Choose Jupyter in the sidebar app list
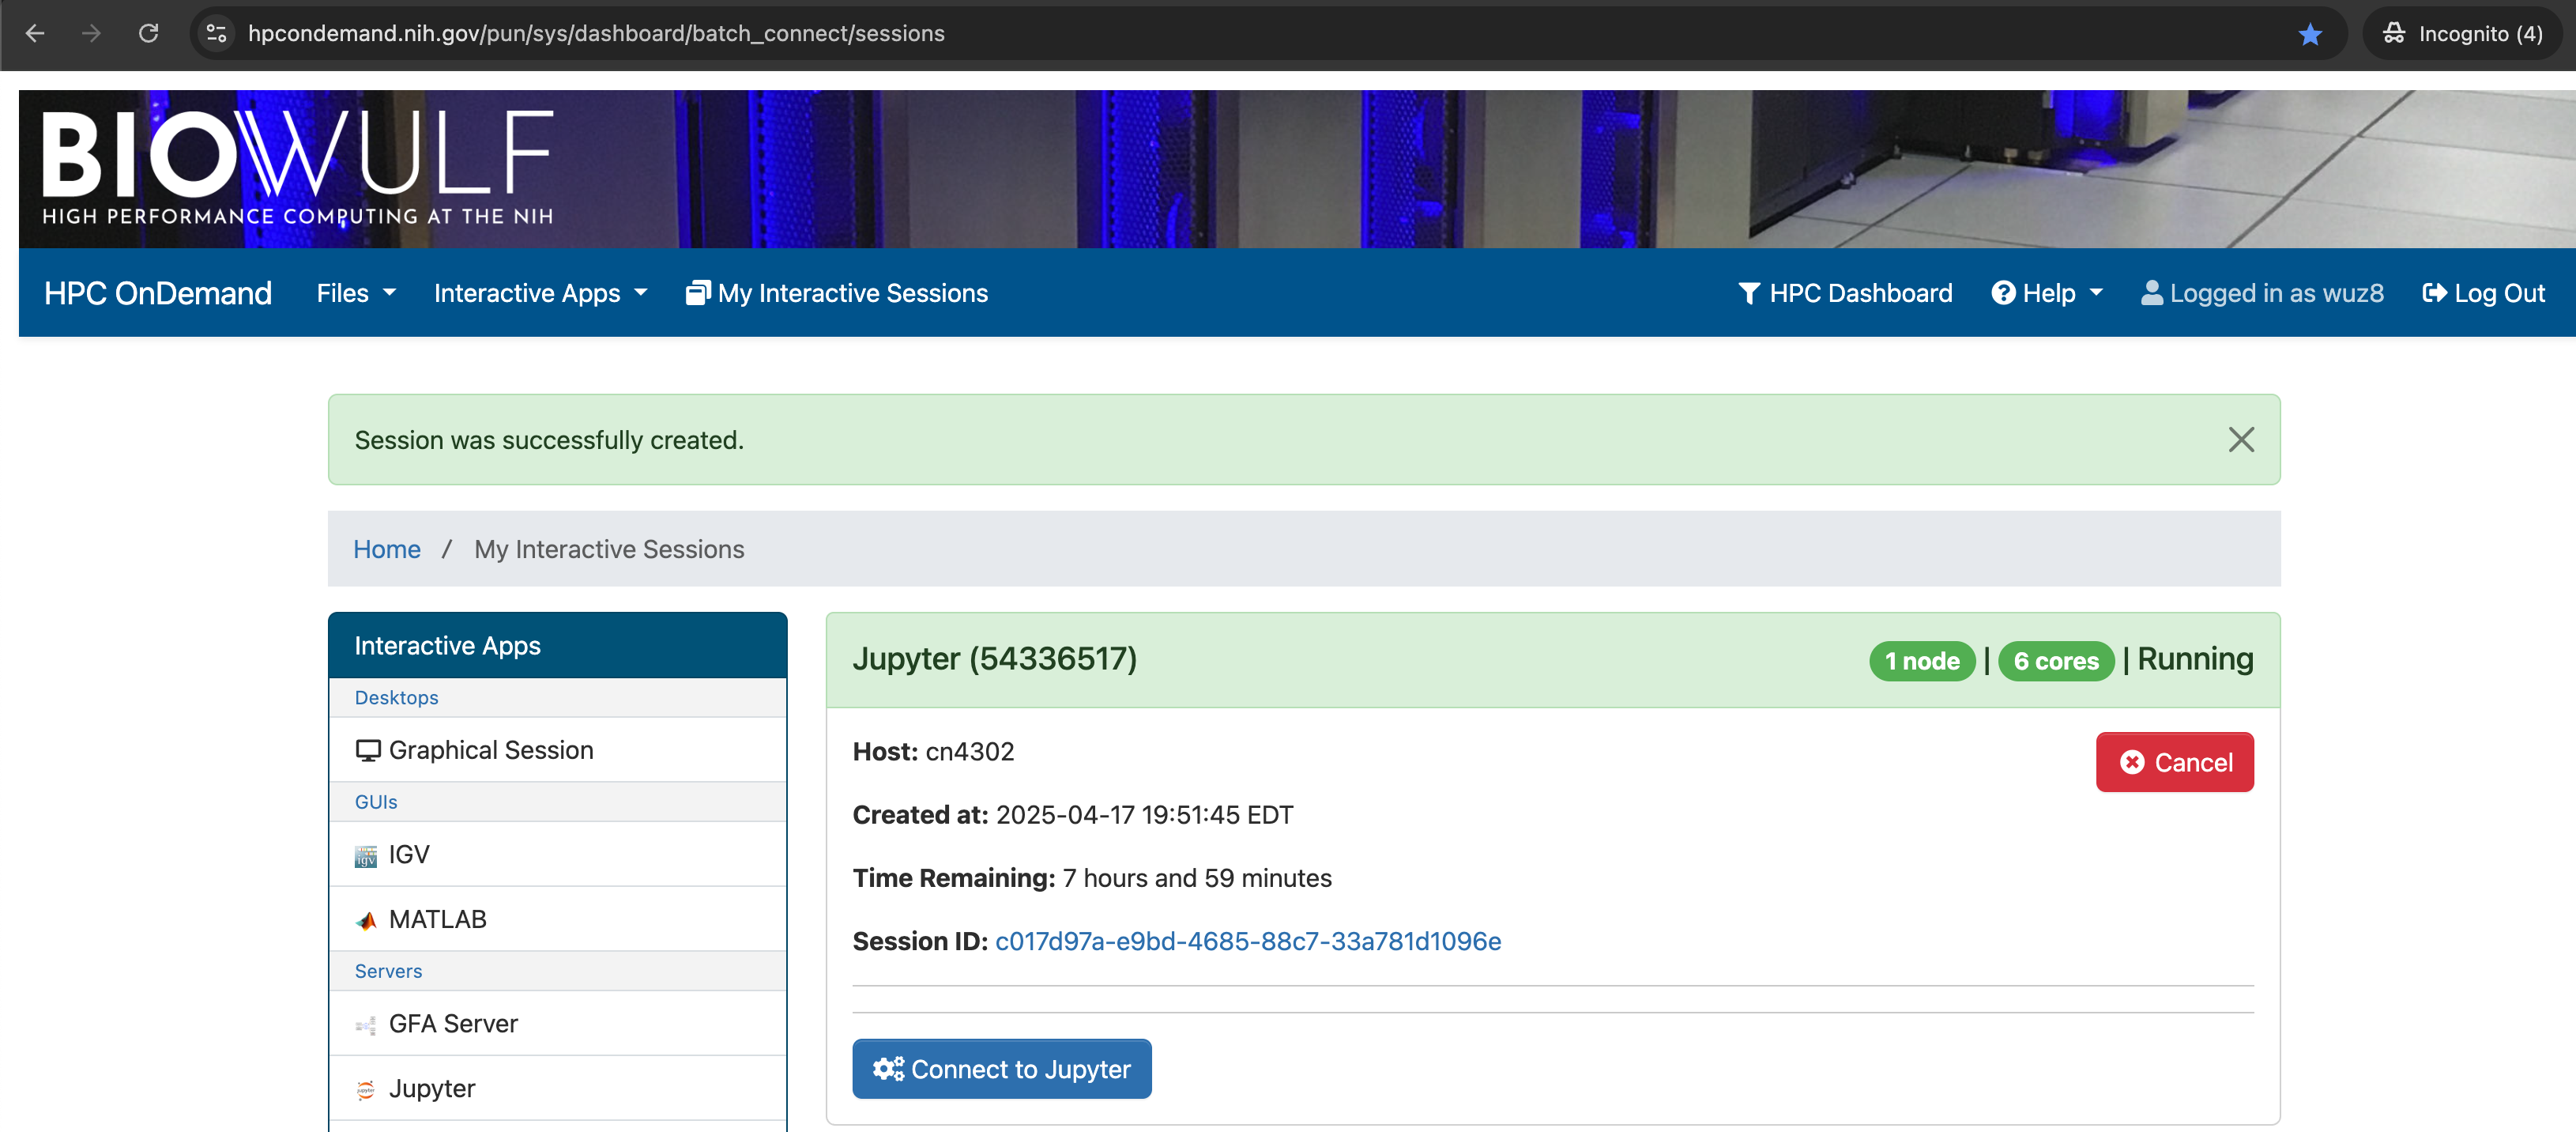Viewport: 2576px width, 1132px height. [431, 1088]
